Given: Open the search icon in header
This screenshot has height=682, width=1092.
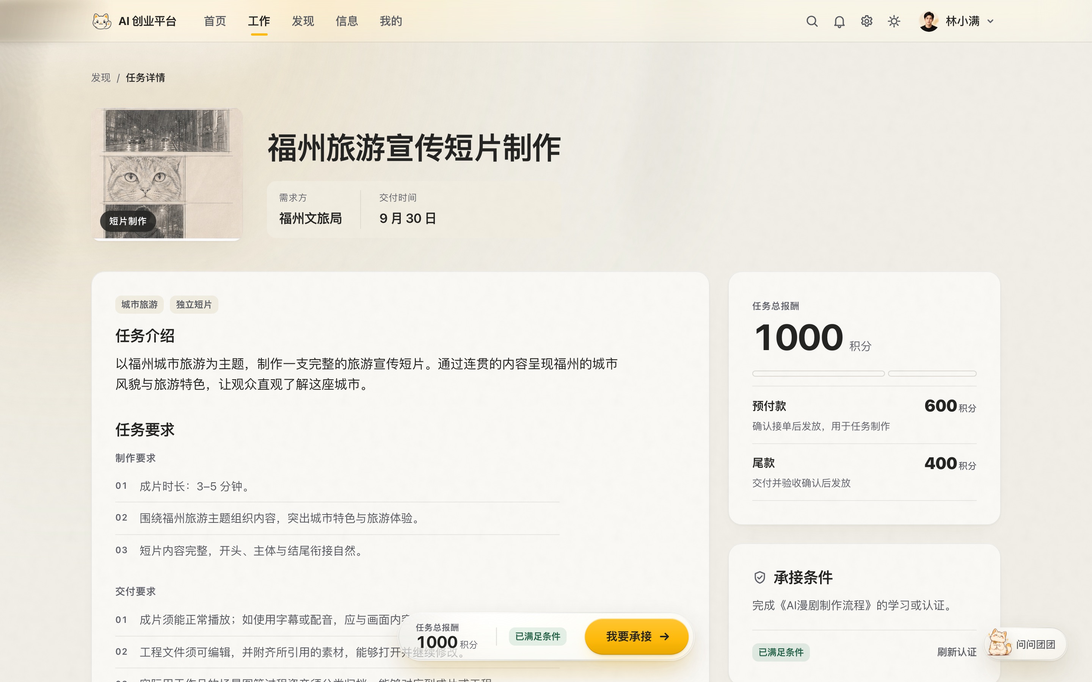Looking at the screenshot, I should pos(812,21).
